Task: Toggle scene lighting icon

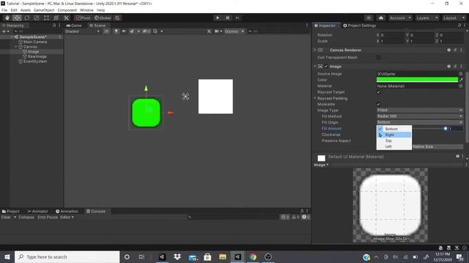Action: coord(117,31)
